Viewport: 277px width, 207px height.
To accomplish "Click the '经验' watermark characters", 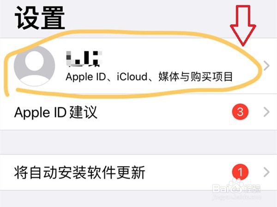I will pyautogui.click(x=252, y=188).
